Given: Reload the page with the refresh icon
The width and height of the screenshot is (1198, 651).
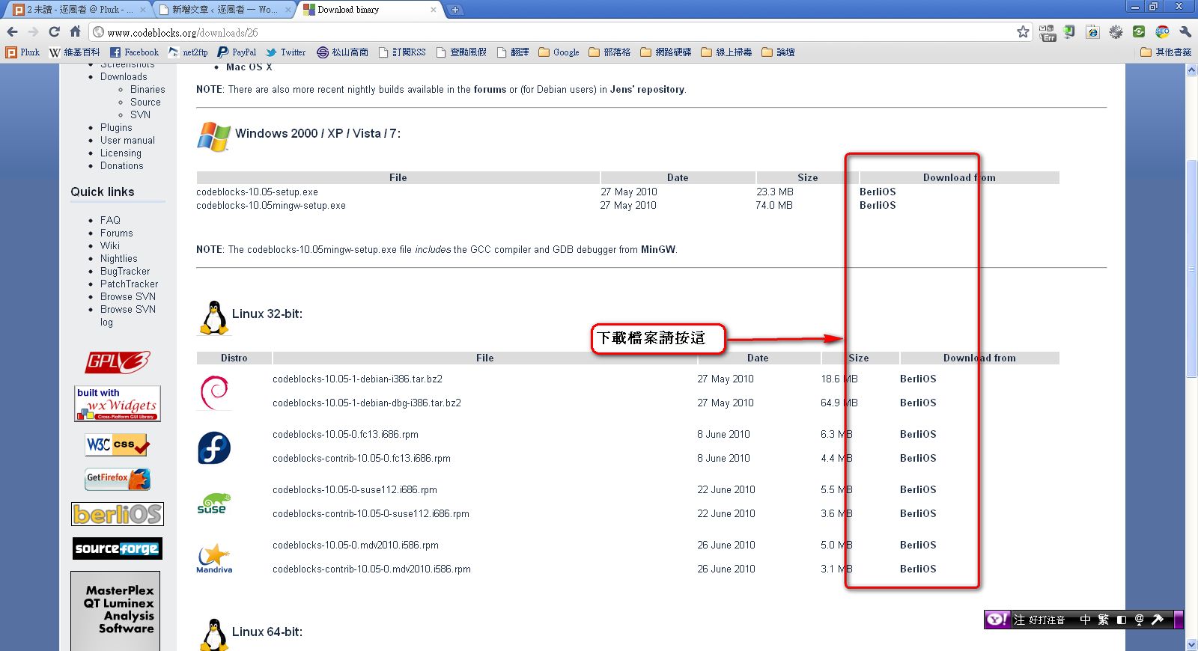Looking at the screenshot, I should [x=54, y=31].
